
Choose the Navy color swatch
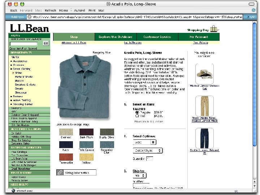pos(66,144)
